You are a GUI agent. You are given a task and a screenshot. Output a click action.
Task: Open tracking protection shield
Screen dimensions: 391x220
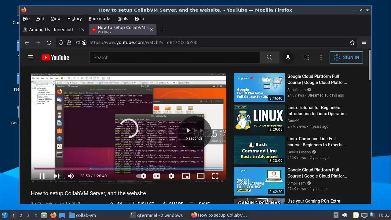[x=61, y=42]
